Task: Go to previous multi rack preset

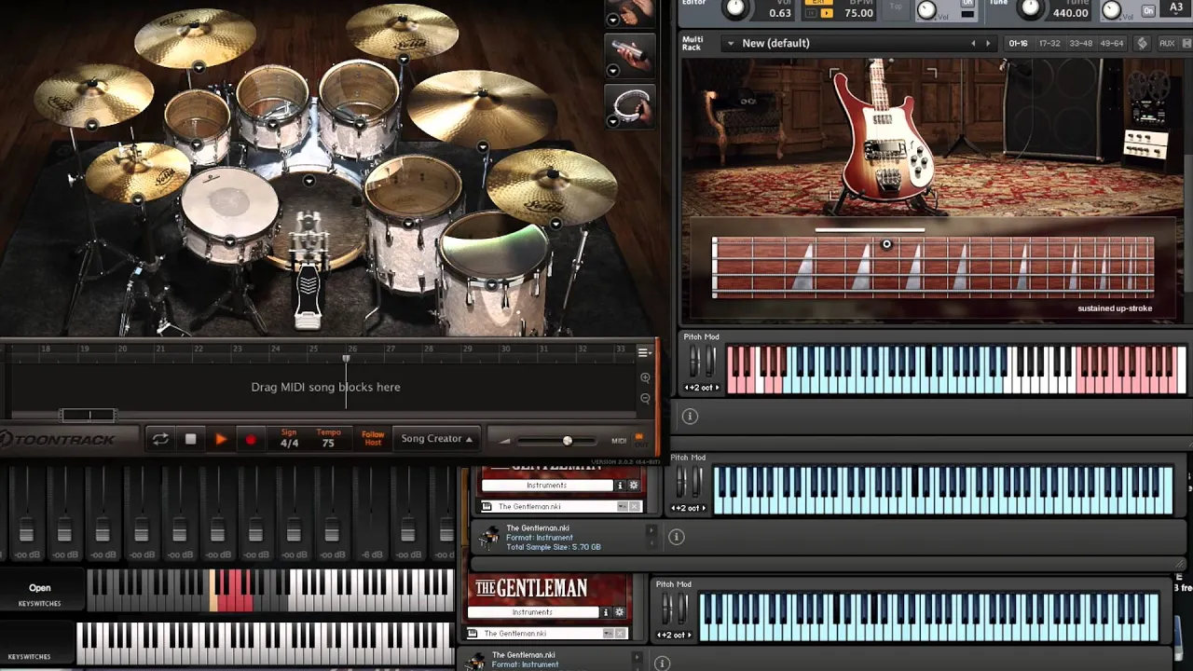Action: point(973,43)
